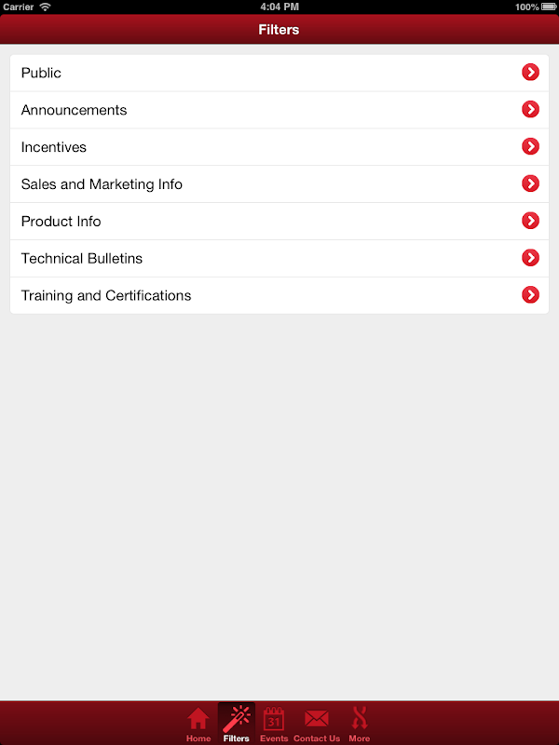Screen dimensions: 559x745
Task: Tap the Filters title header
Action: [279, 30]
